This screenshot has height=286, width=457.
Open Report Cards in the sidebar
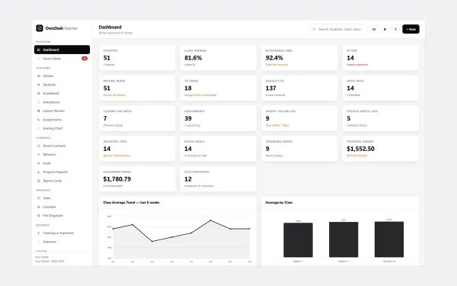pos(62,181)
